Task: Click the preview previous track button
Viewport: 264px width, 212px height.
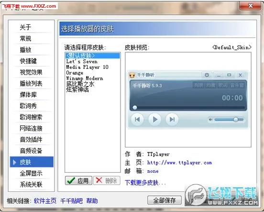Action: (137, 120)
